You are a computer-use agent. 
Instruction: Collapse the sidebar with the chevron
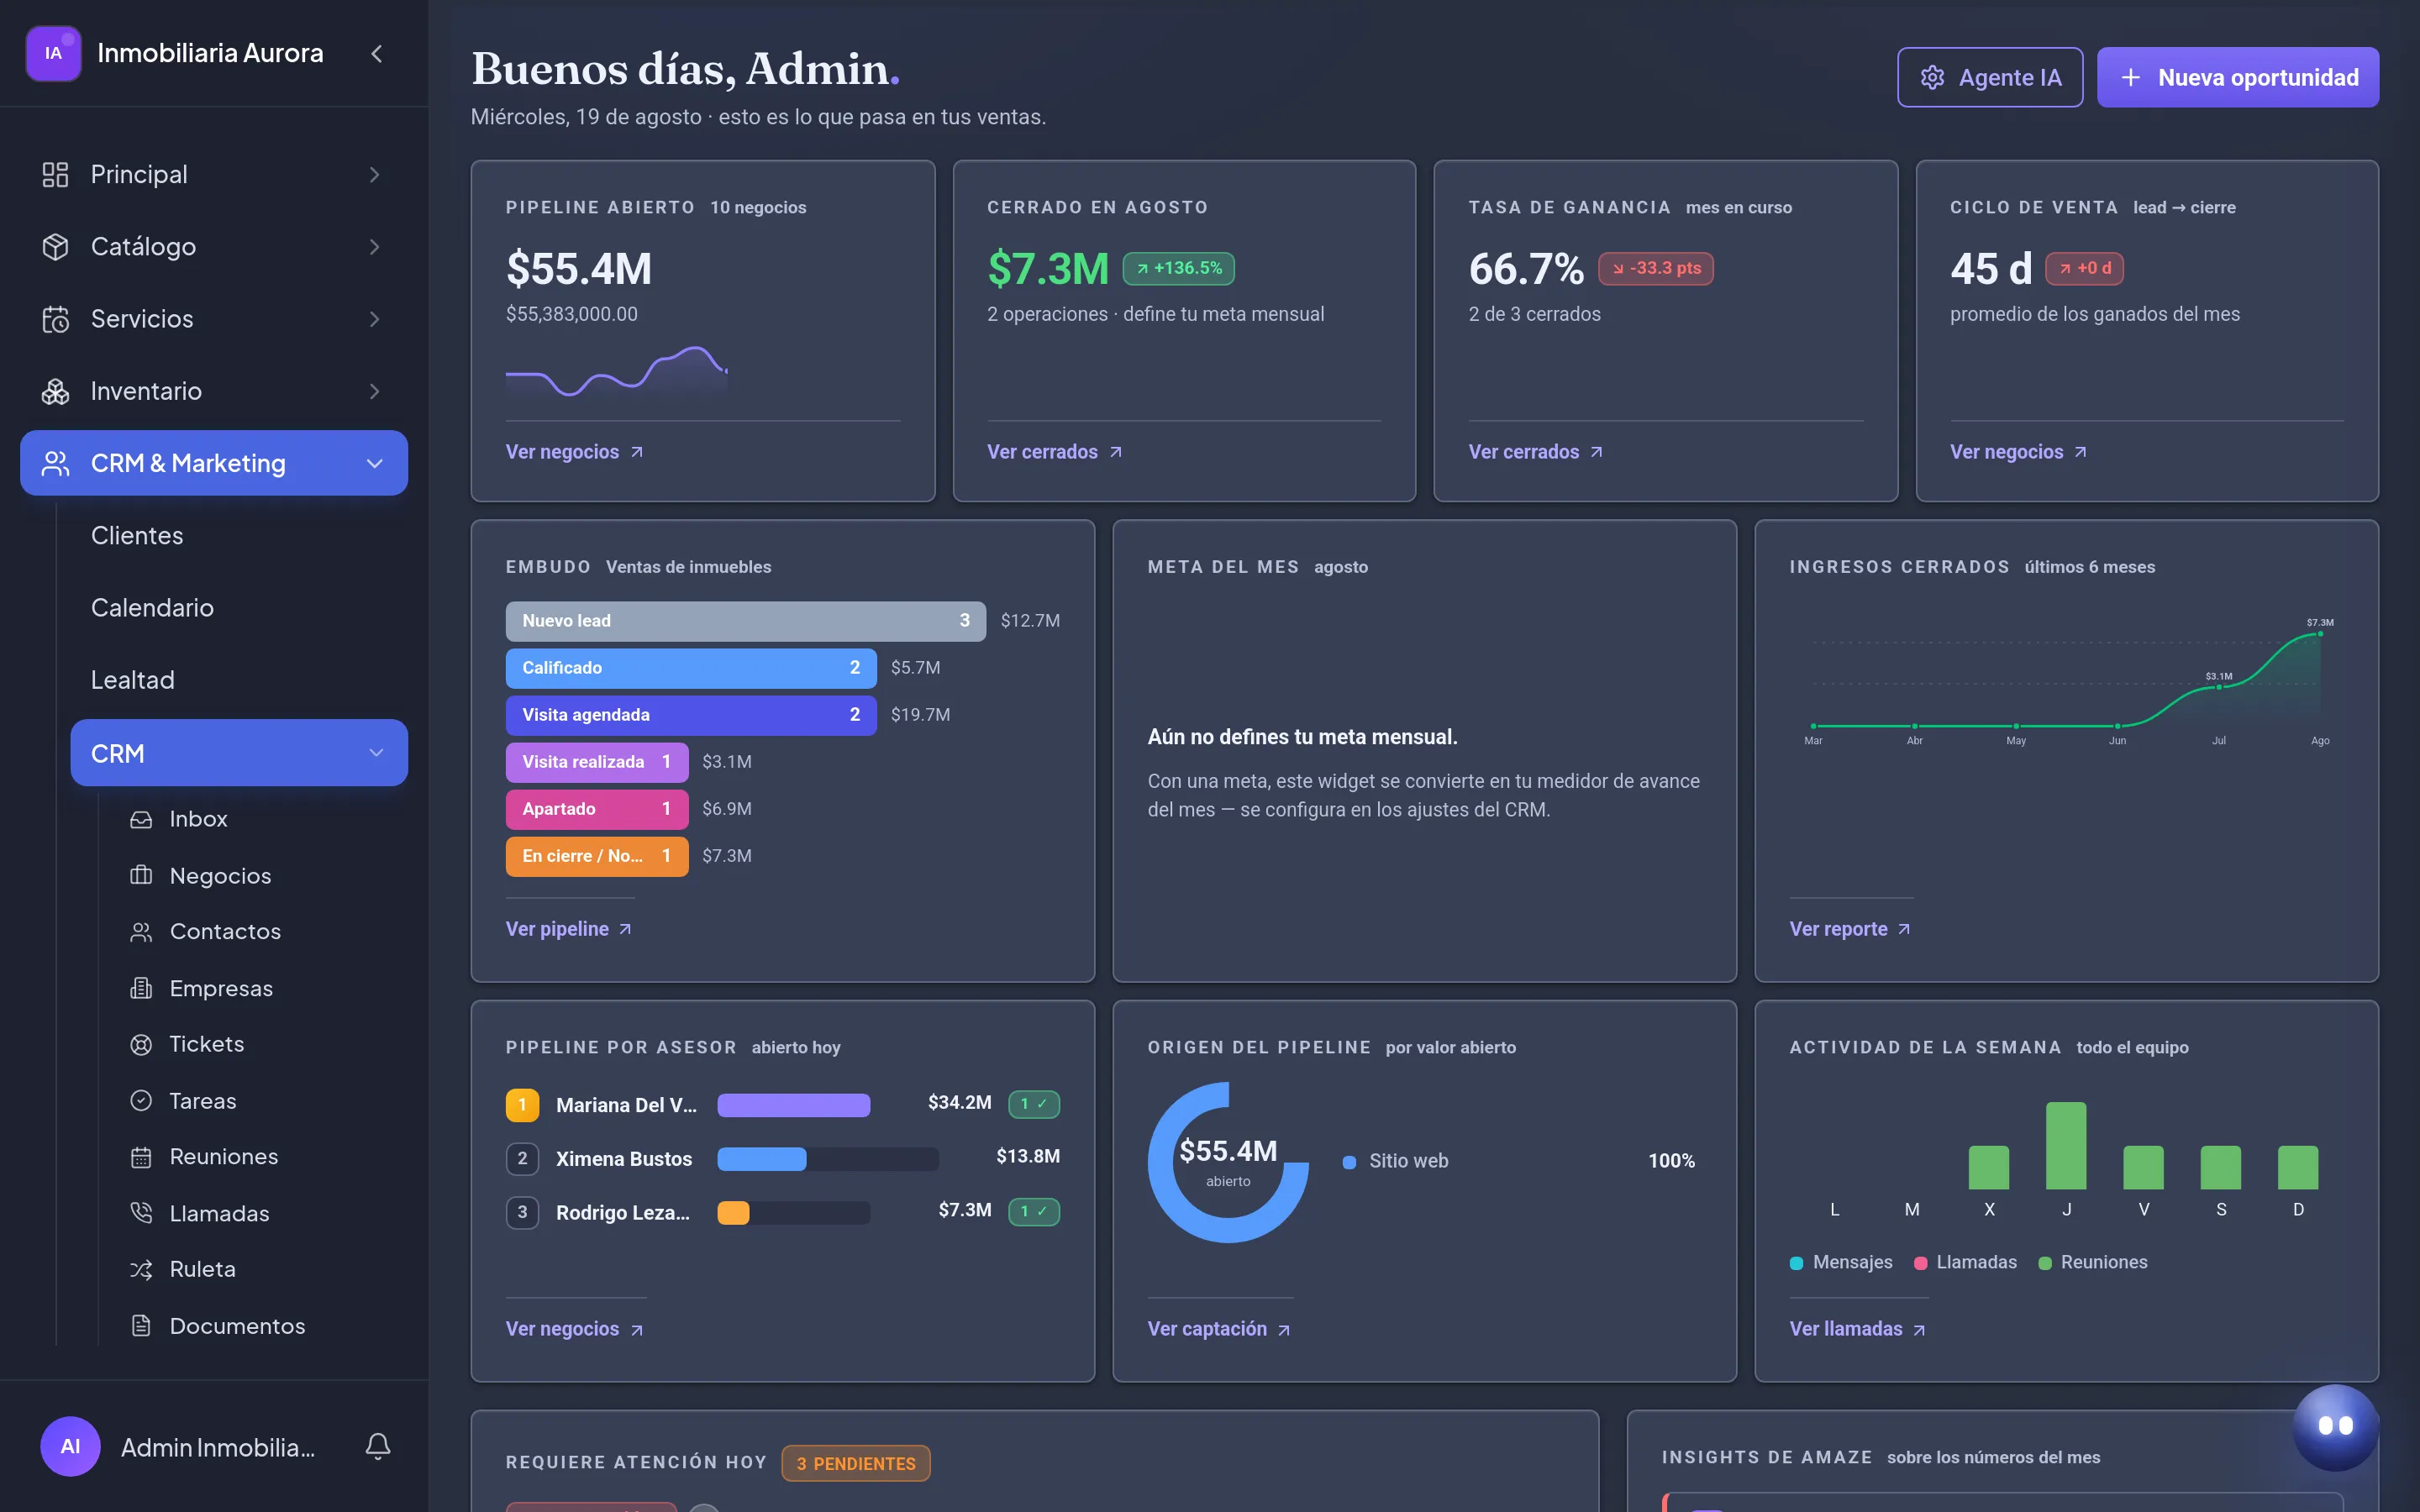pos(376,54)
